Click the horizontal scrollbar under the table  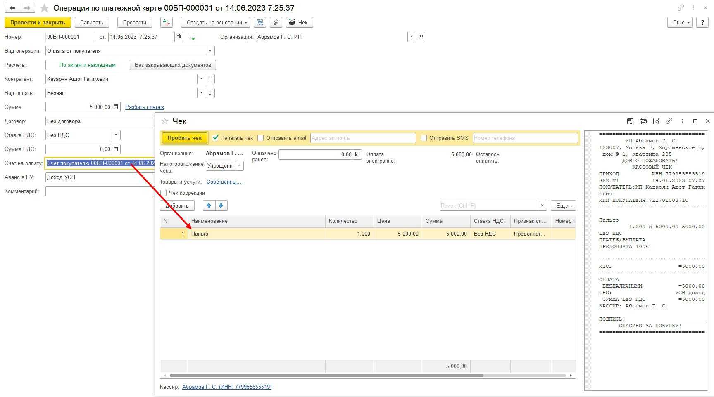326,376
